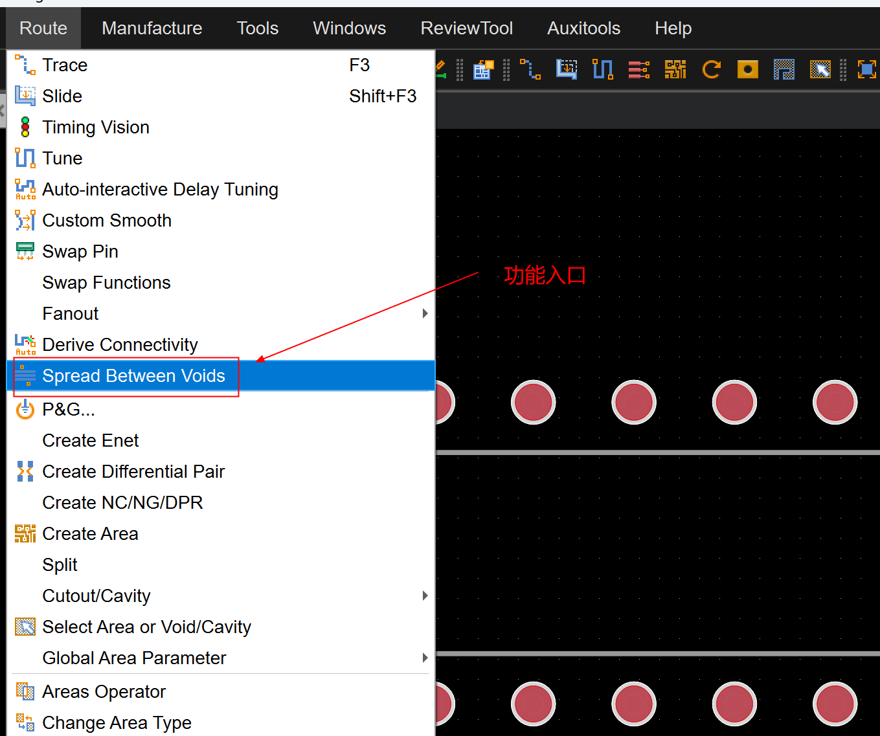Open the Manufacture menu

(152, 28)
